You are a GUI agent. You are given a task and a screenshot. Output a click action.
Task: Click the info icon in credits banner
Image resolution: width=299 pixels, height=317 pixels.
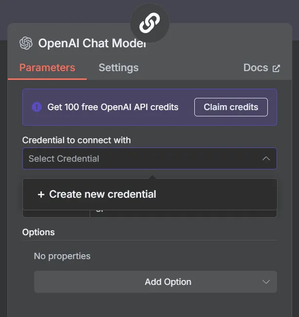[37, 107]
